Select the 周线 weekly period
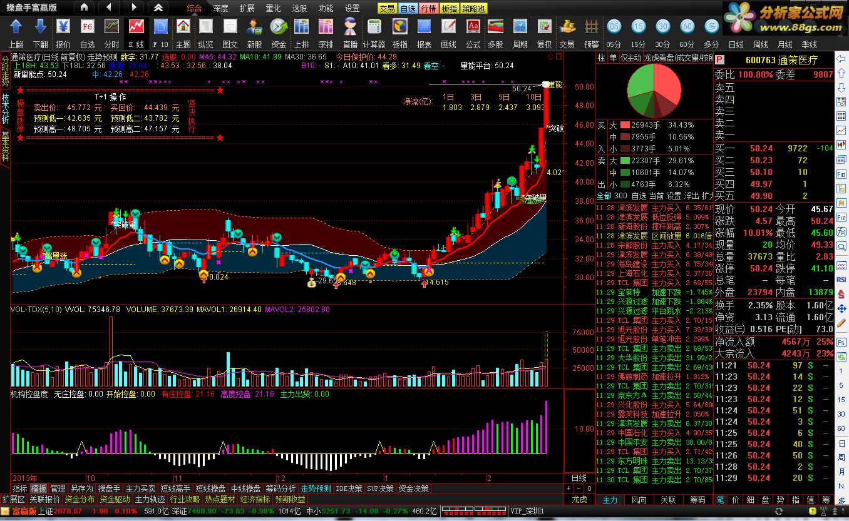Viewport: 849px width, 521px height. pos(760,44)
